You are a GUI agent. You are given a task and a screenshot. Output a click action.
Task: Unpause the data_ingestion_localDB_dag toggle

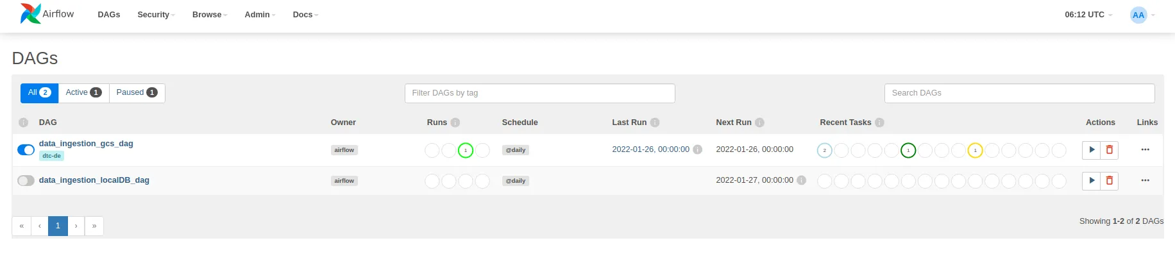[x=26, y=181]
